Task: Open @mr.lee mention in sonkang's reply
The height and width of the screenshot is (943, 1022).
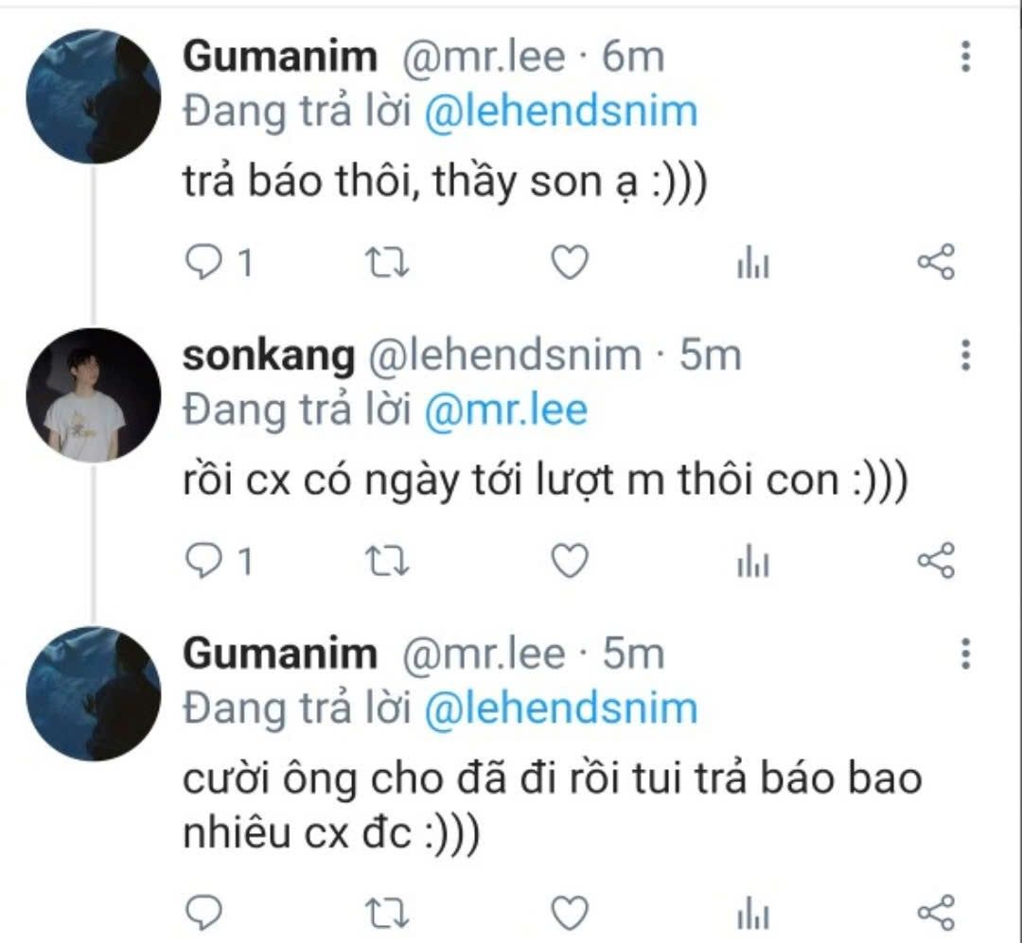Action: [x=505, y=410]
